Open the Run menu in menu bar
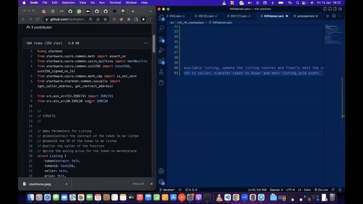The height and width of the screenshot is (204, 363). 102,2
